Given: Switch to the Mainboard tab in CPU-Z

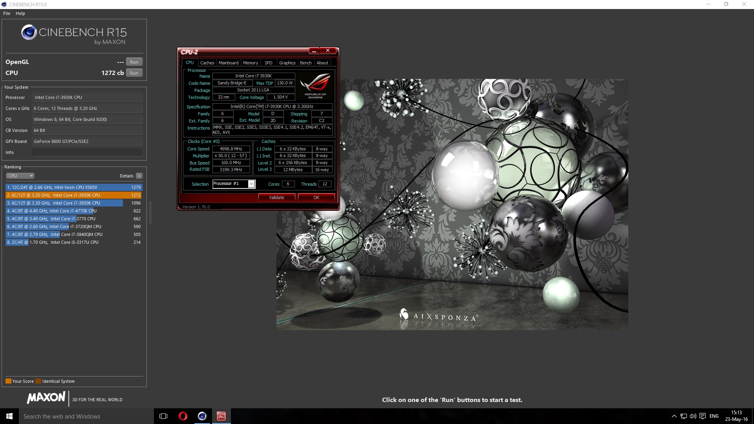Looking at the screenshot, I should point(228,63).
